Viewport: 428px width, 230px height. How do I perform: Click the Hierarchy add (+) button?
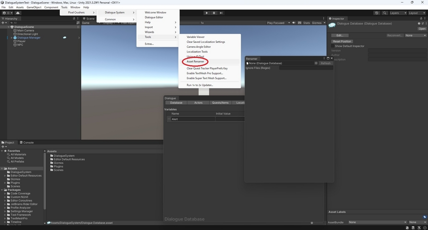click(4, 22)
